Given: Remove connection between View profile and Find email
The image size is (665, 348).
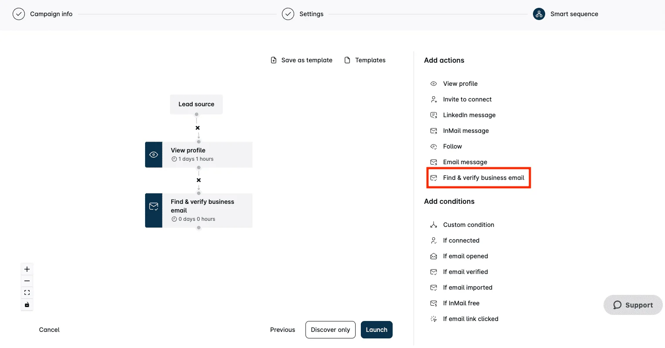Looking at the screenshot, I should coord(199,180).
